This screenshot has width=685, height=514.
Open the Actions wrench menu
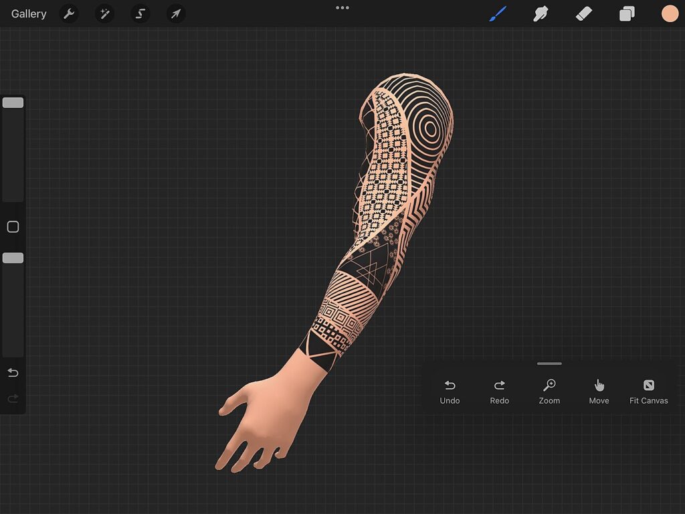(69, 13)
